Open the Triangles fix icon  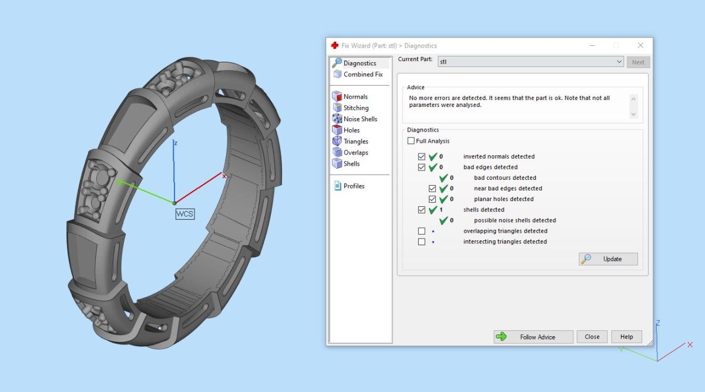tap(337, 141)
